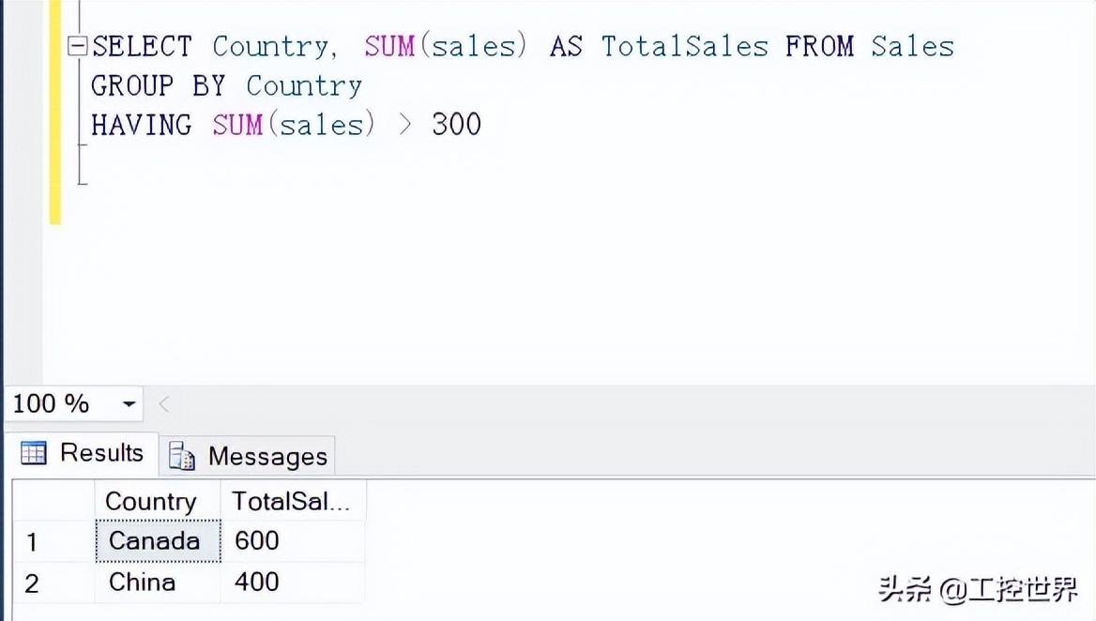Click the TotalSales alias in the query
The image size is (1096, 621).
tap(684, 46)
